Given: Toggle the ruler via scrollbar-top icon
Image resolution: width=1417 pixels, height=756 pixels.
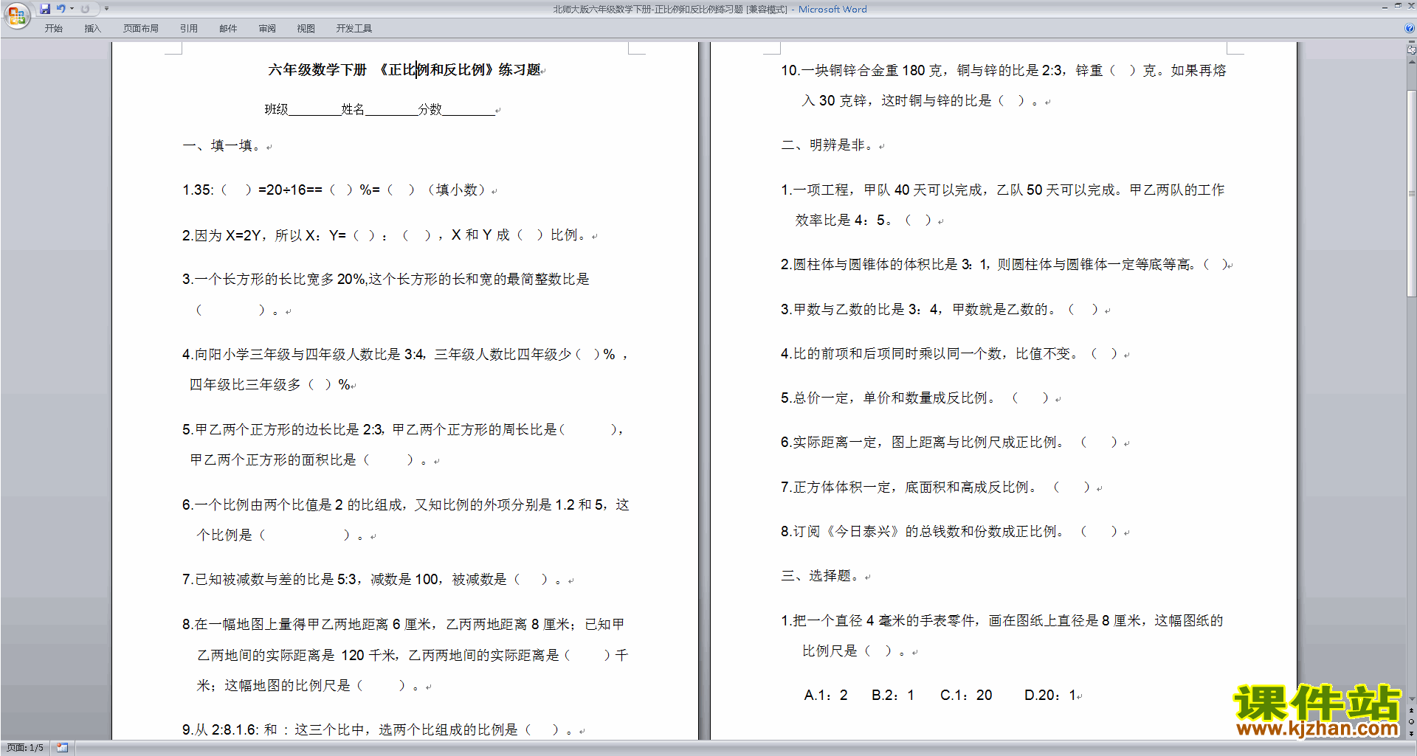Looking at the screenshot, I should point(1411,50).
